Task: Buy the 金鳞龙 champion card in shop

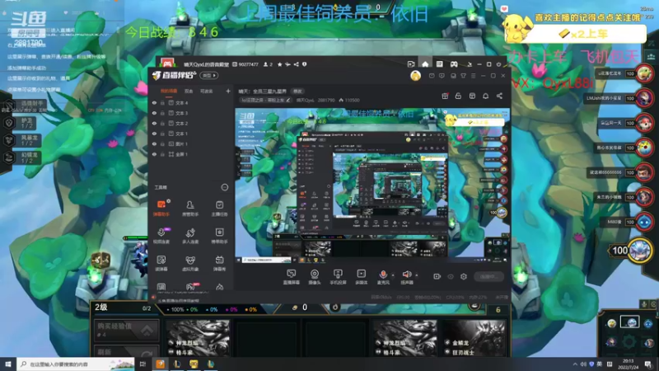Action: tap(474, 338)
